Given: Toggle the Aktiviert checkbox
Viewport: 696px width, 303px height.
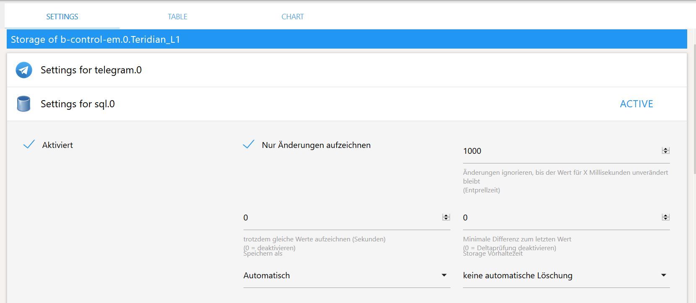Looking at the screenshot, I should (x=29, y=145).
